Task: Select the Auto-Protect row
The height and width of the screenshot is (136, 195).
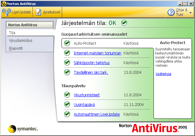Action: pos(108,43)
